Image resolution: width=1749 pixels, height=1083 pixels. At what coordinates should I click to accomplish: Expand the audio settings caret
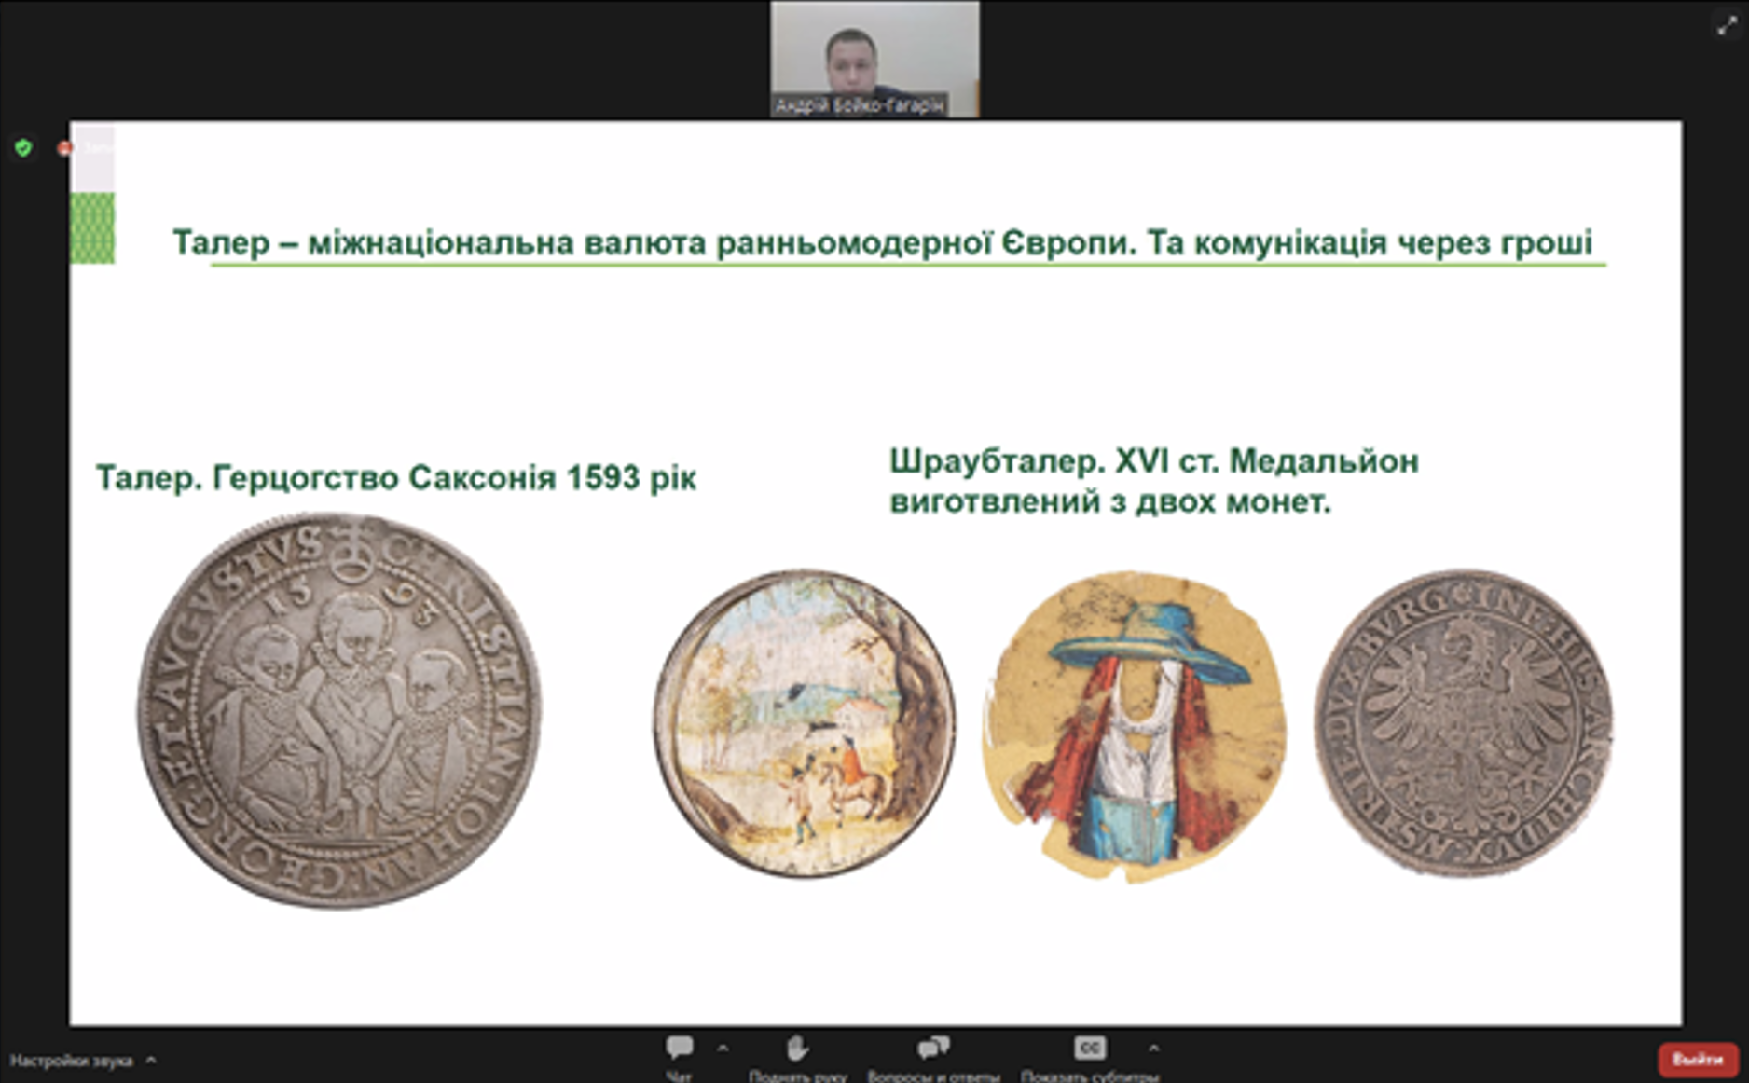point(151,1060)
